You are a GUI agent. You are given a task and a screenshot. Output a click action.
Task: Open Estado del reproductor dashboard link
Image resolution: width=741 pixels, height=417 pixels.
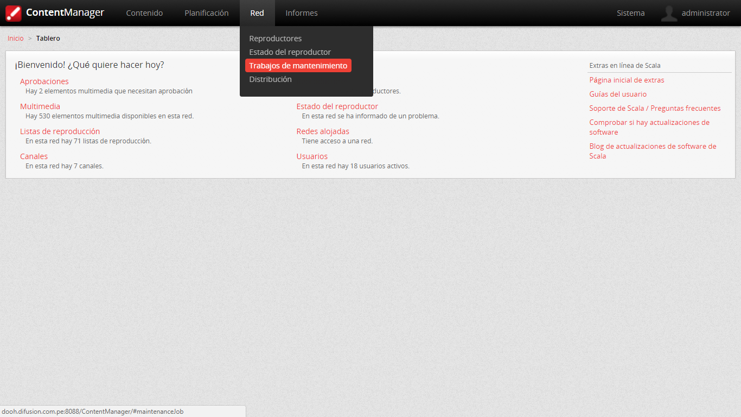point(337,106)
